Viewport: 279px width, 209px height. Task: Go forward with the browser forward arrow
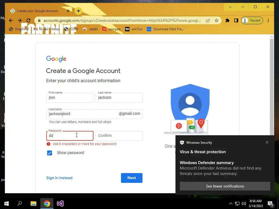point(20,20)
